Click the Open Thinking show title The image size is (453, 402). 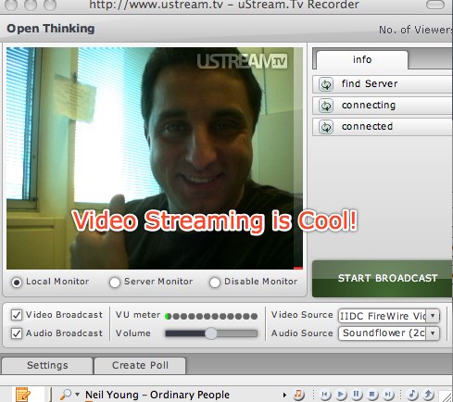pyautogui.click(x=51, y=29)
